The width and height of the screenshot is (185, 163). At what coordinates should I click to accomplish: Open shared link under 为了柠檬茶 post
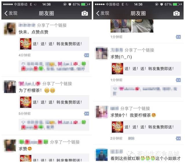[54, 102]
